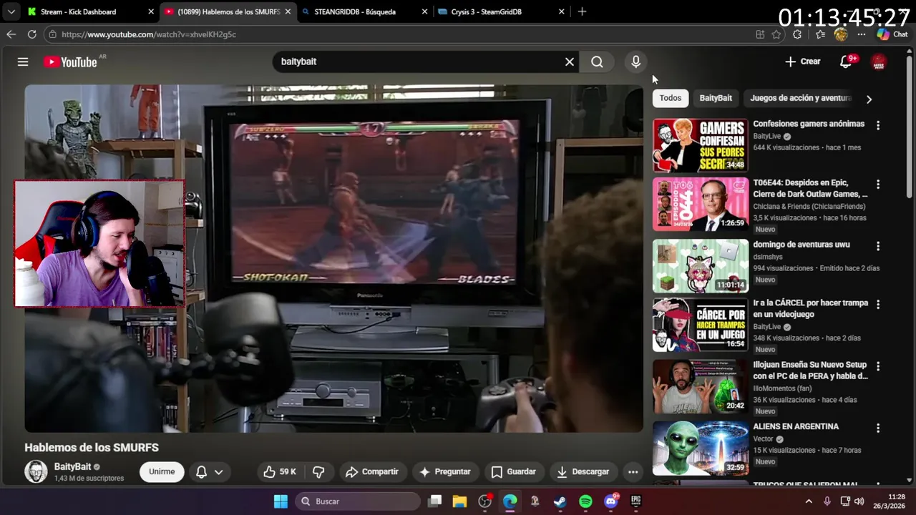Open more actions ellipsis below video
Viewport: 916px width, 515px height.
click(633, 472)
